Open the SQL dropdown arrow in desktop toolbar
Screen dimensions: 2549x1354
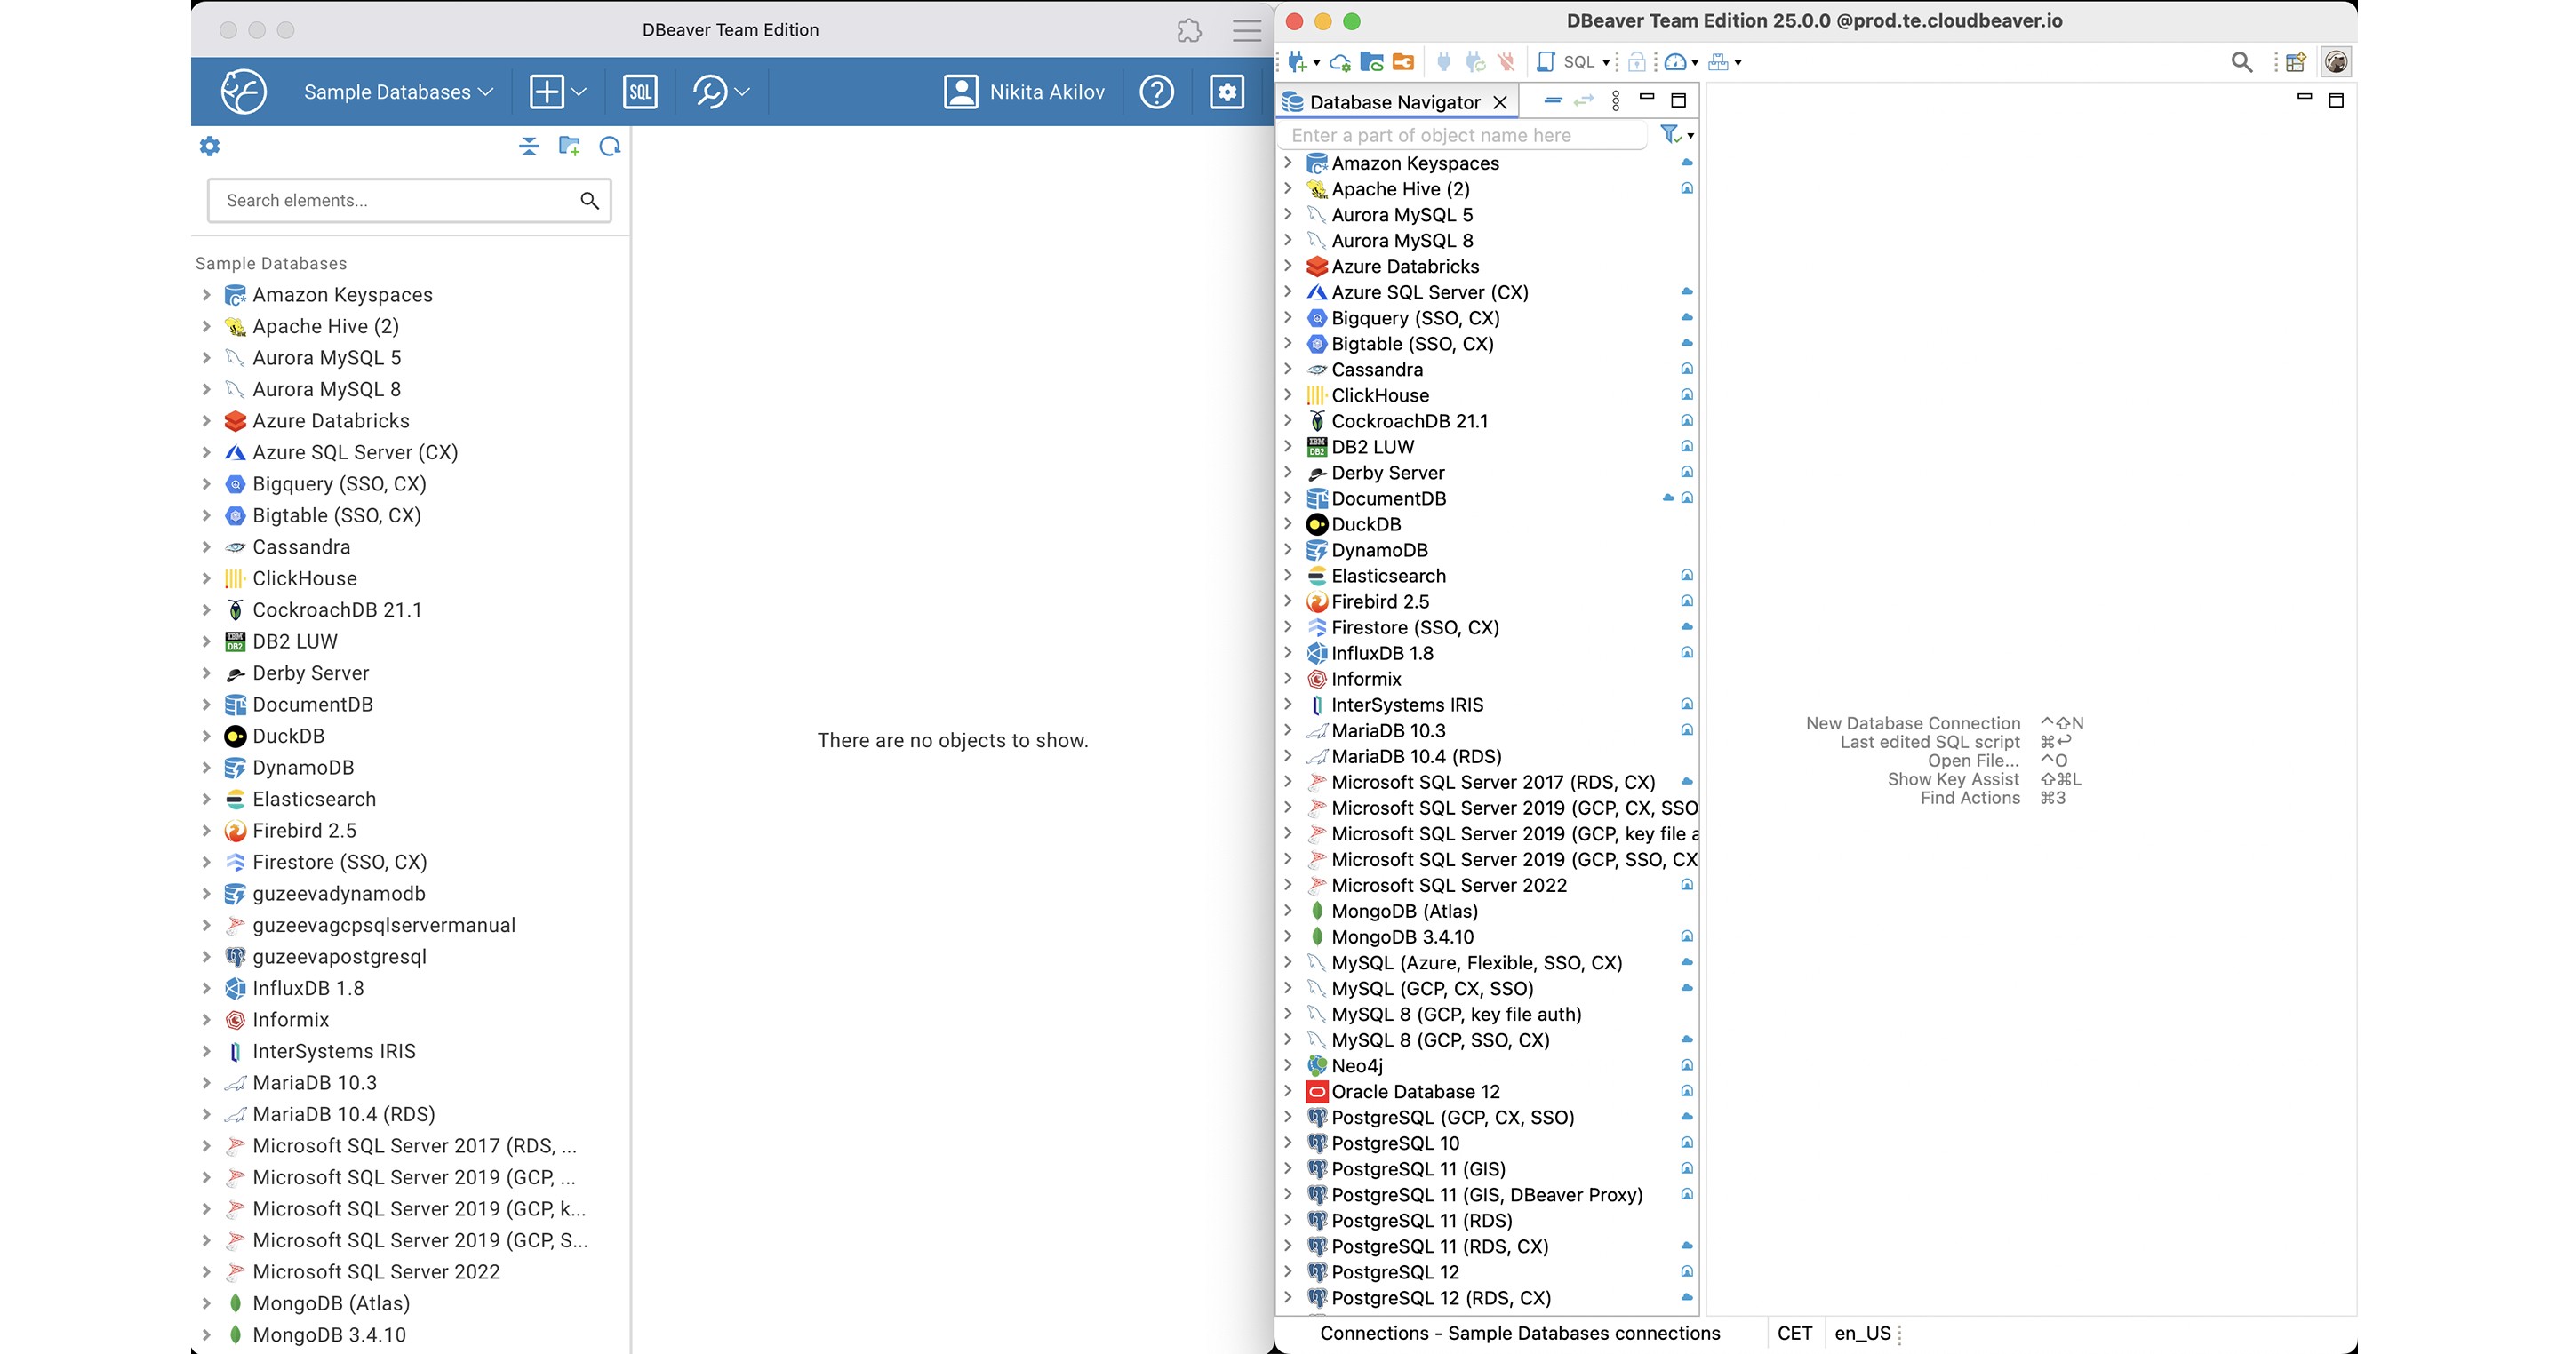pyautogui.click(x=1605, y=62)
